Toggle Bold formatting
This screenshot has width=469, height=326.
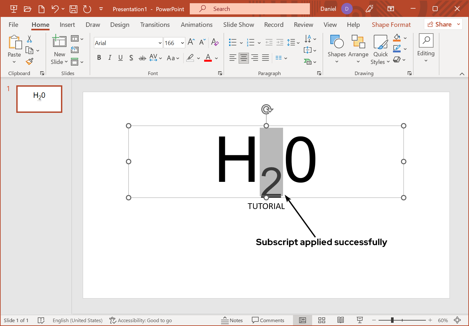point(99,58)
